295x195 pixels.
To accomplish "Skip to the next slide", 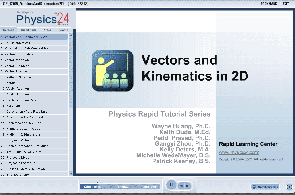I will 187,186.
